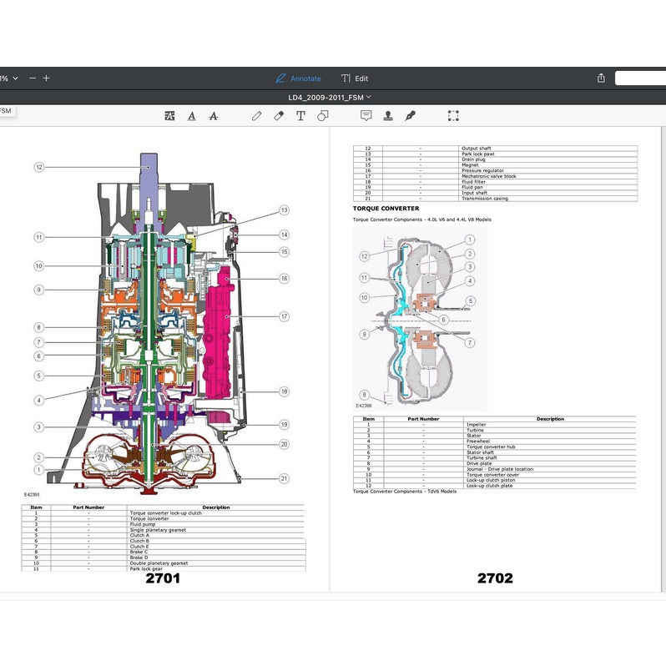Select the pencil drawing tool
This screenshot has height=666, width=666.
click(256, 116)
